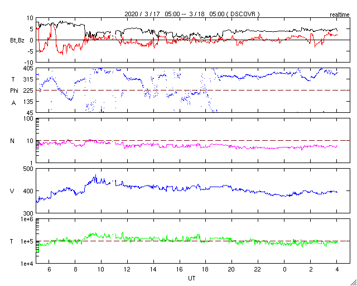Click the "500" velocity tick label
This screenshot has height=286, width=357.
pyautogui.click(x=29, y=169)
